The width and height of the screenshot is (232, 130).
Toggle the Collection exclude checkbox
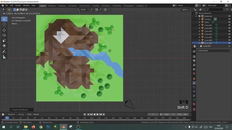click(199, 16)
